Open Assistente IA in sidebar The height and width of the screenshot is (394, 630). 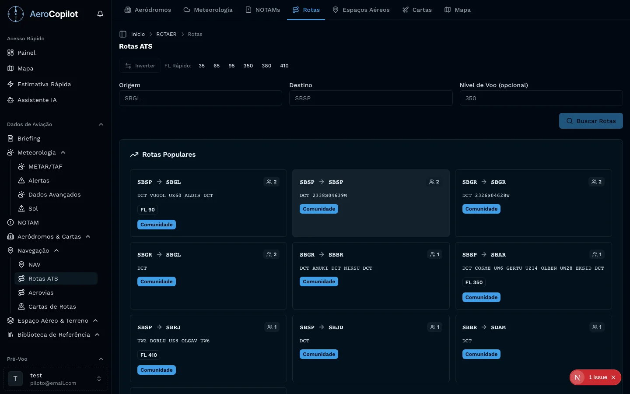[37, 100]
